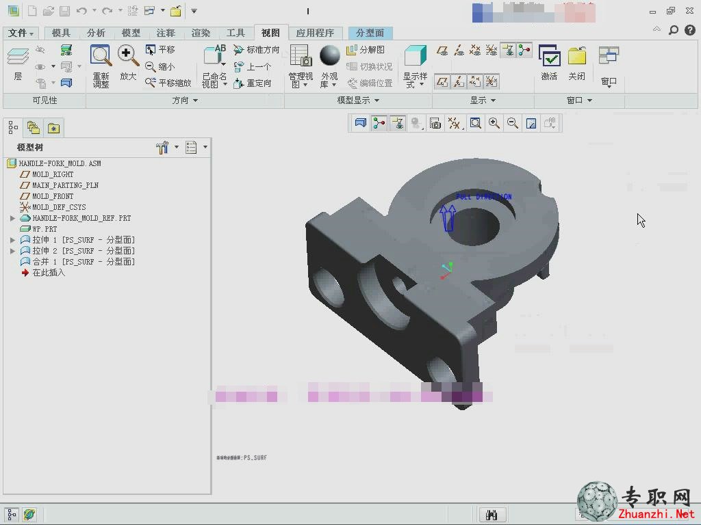701x525 pixels.
Task: Open the 窗口 group dropdown arrow
Action: pyautogui.click(x=589, y=100)
